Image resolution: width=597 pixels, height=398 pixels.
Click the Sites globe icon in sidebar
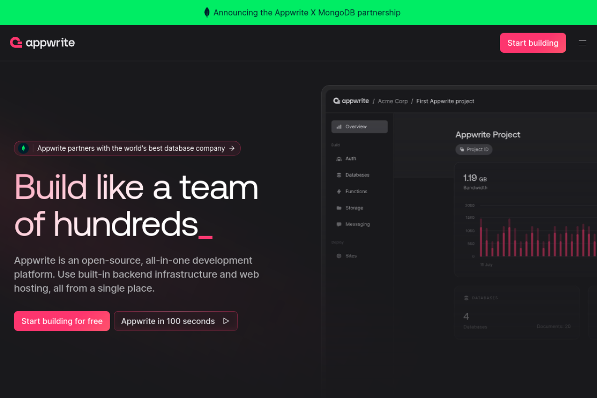point(339,256)
